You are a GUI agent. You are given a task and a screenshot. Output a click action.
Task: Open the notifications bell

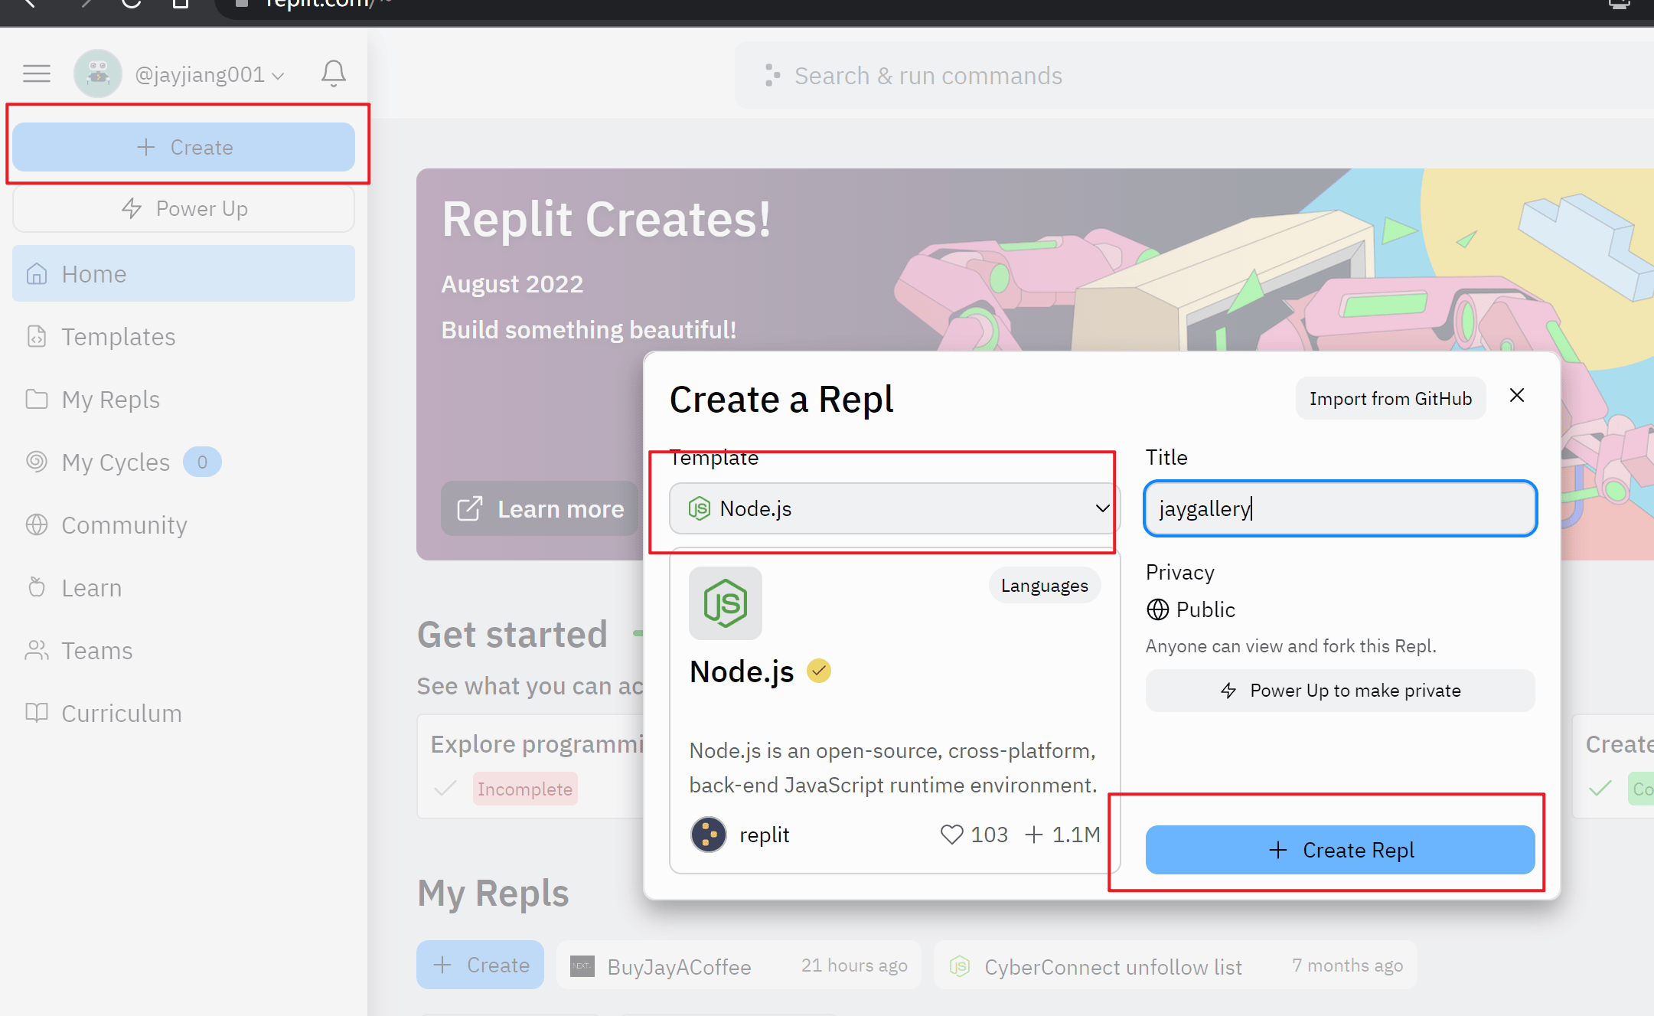click(x=333, y=74)
